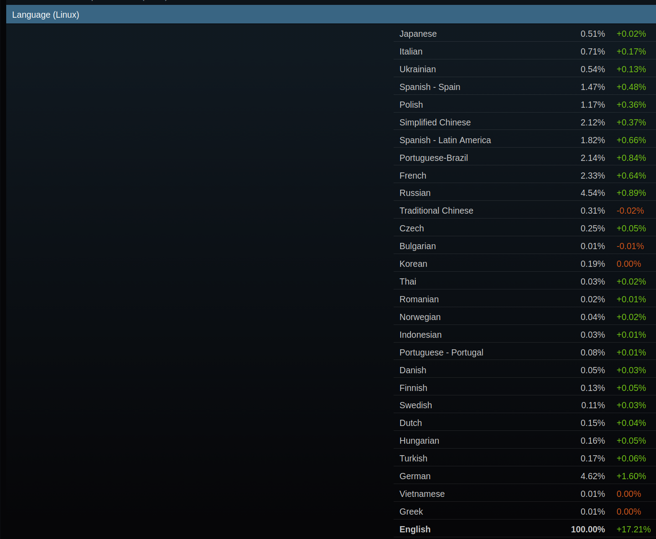Click Polish's 1.17% share value
This screenshot has width=656, height=539.
pos(593,105)
